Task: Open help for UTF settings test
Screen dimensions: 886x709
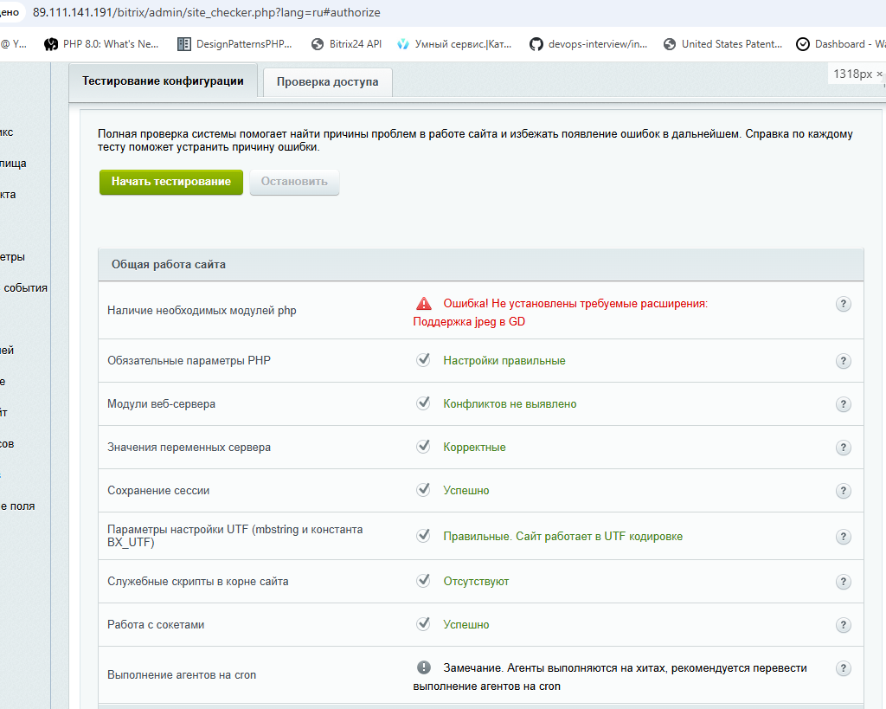Action: point(843,537)
